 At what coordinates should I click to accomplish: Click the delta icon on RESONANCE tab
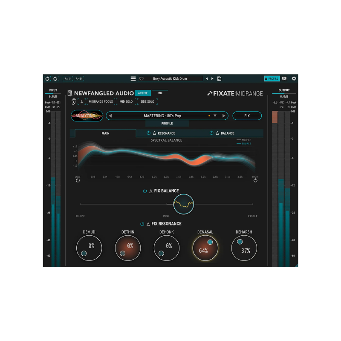click(x=154, y=133)
